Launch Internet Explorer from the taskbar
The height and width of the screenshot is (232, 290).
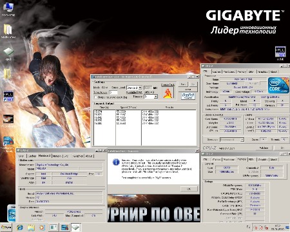point(20,227)
